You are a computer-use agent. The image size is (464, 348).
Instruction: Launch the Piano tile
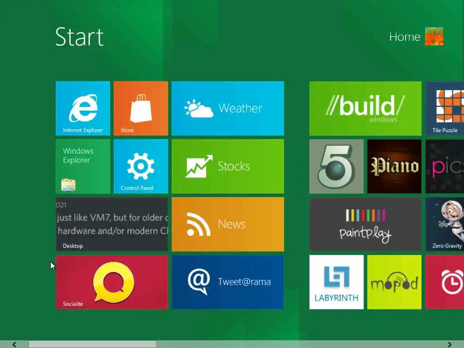coord(395,166)
